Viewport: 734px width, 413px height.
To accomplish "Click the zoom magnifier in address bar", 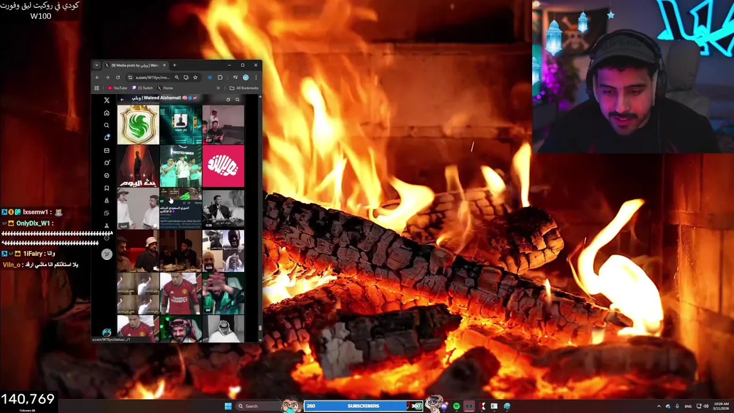I will click(x=177, y=77).
